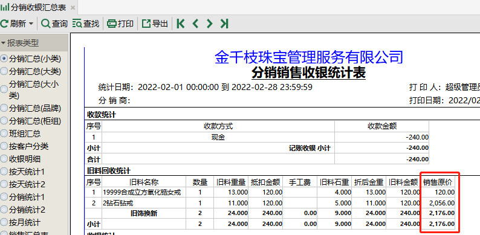Close the 分销收银汇总表 tab
The height and width of the screenshot is (235, 480).
(73, 8)
